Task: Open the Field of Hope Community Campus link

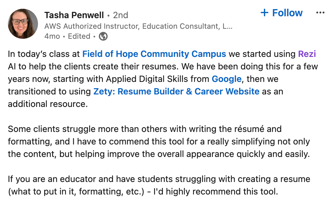Action: click(x=154, y=54)
